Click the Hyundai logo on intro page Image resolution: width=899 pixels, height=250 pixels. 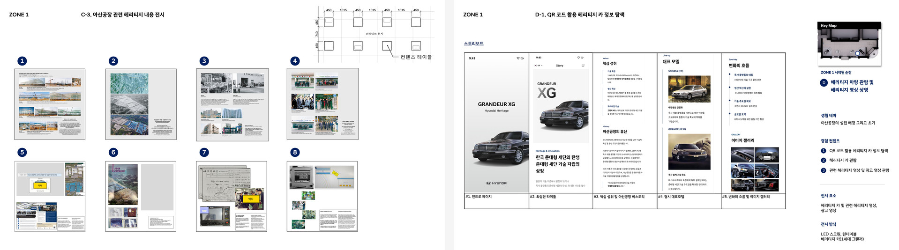click(x=496, y=183)
